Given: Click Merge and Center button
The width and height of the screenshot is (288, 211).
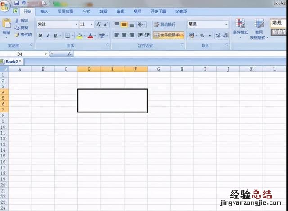Looking at the screenshot, I should click(166, 35).
